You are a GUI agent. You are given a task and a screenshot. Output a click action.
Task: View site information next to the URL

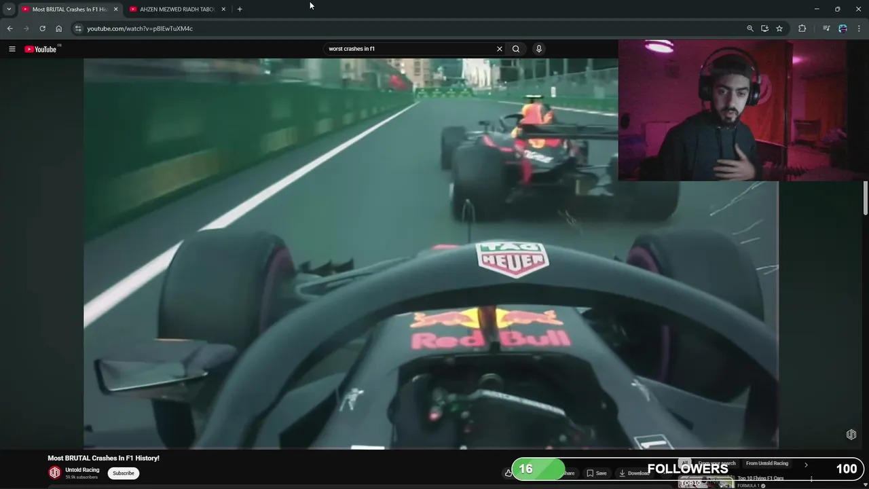click(78, 29)
